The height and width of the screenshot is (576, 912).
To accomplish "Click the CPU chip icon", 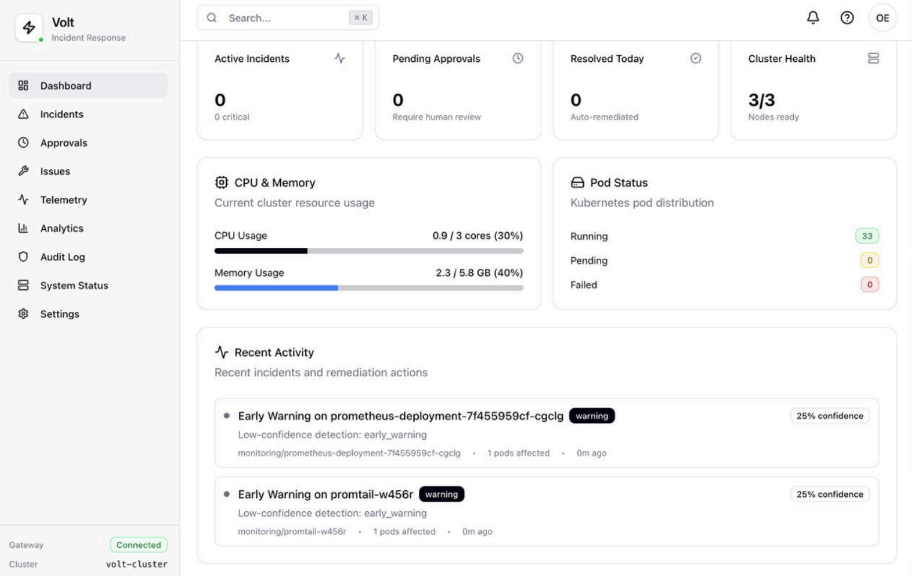I will point(221,182).
